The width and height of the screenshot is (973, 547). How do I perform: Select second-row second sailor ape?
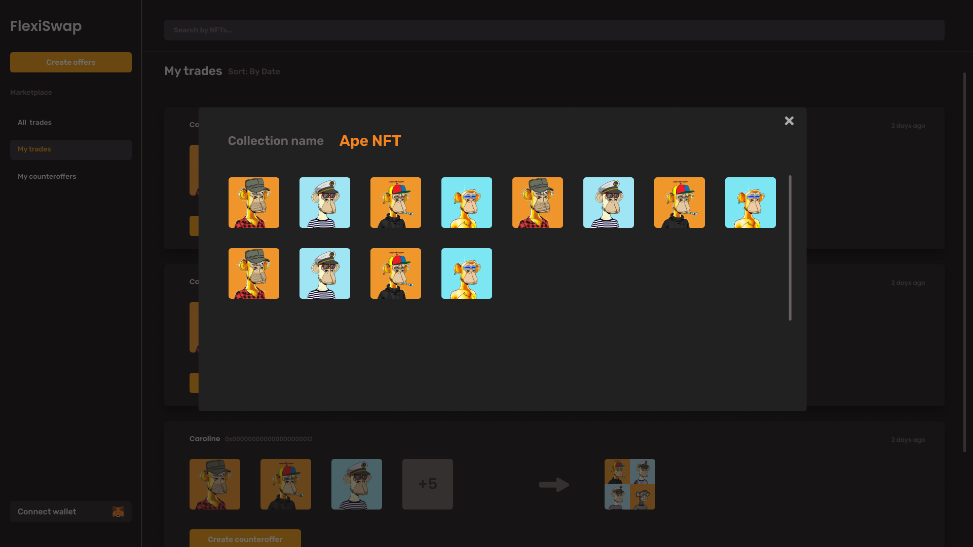[325, 273]
